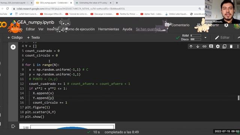Delete the cell with trash icon
Image resolution: width=240 pixels, height=135 pixels.
231,46
